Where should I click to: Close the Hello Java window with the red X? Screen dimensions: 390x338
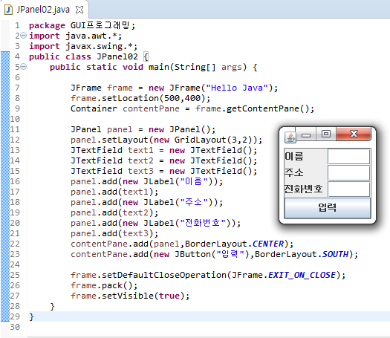pos(354,134)
